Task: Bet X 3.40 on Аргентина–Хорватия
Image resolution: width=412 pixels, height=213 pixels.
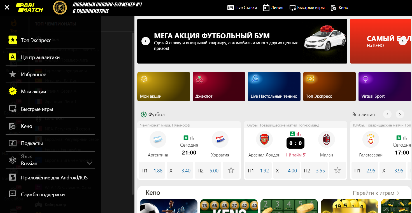Action: pos(180,170)
